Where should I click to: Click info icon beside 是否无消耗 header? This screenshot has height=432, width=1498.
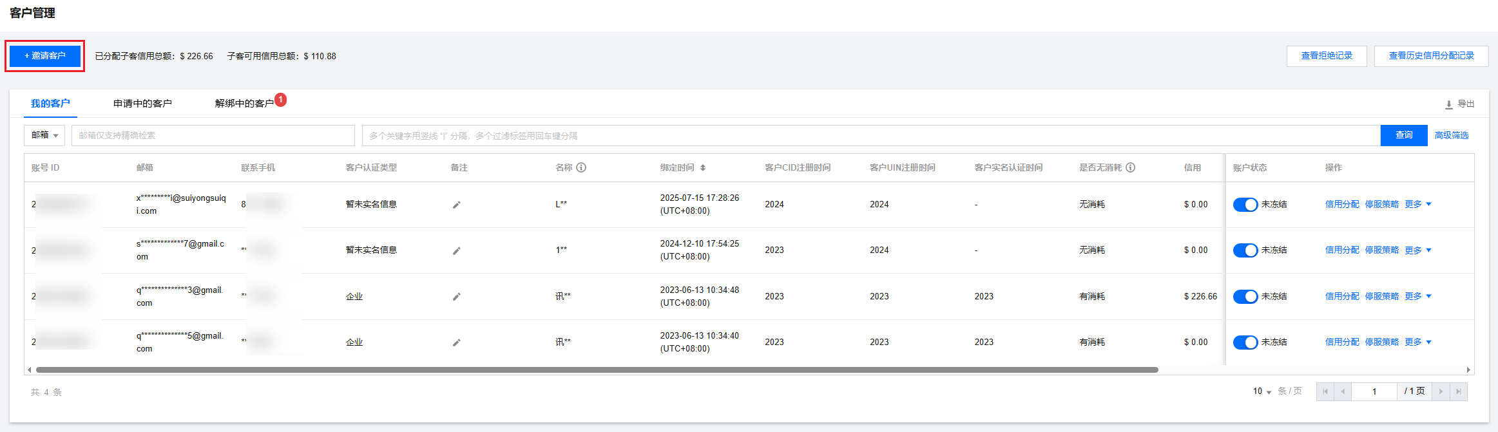point(1130,167)
